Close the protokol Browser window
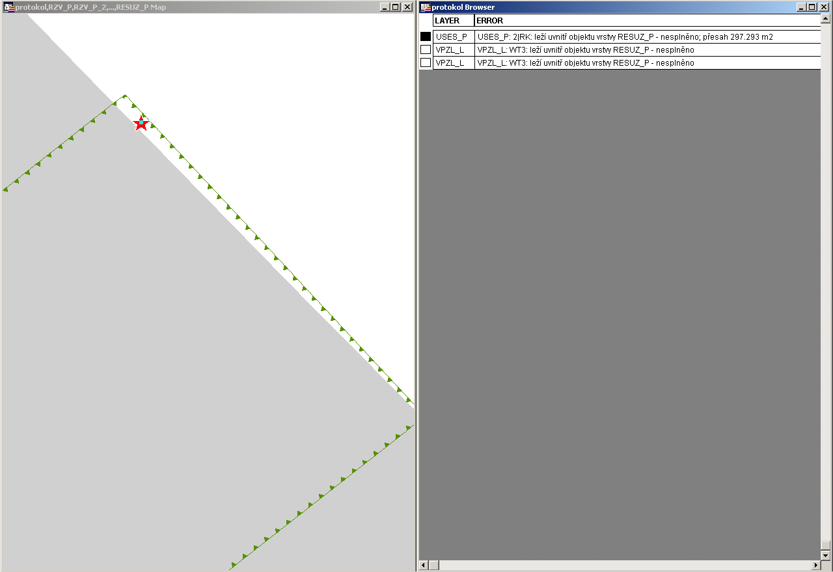This screenshot has height=572, width=833. click(823, 7)
